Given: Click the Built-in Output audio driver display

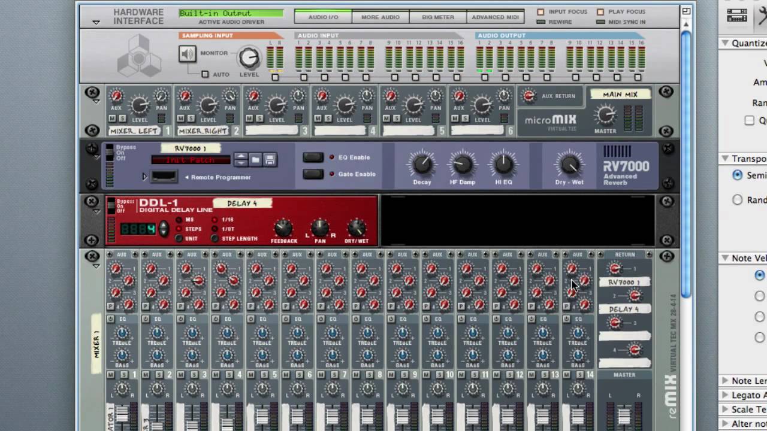Looking at the screenshot, I should [x=231, y=13].
